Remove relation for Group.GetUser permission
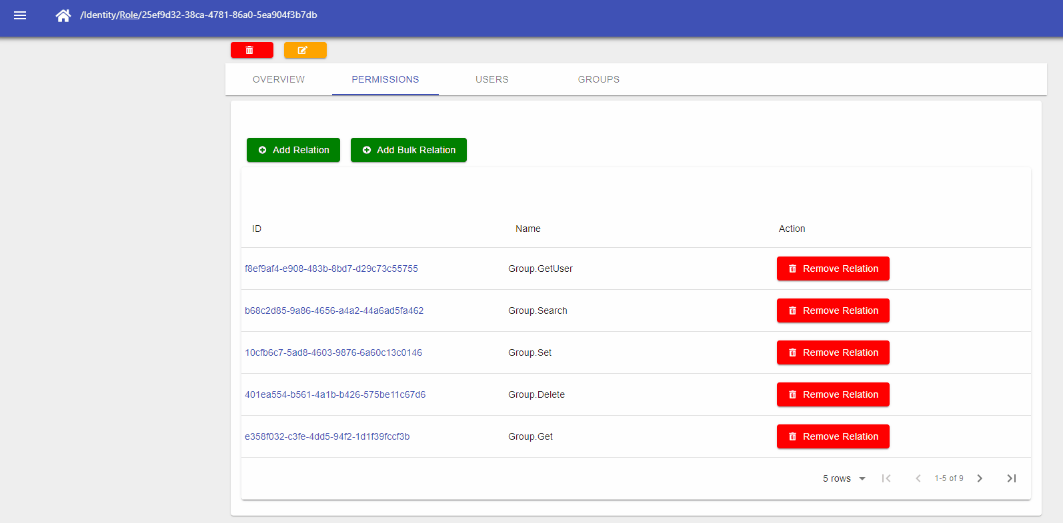This screenshot has height=523, width=1063. 833,268
